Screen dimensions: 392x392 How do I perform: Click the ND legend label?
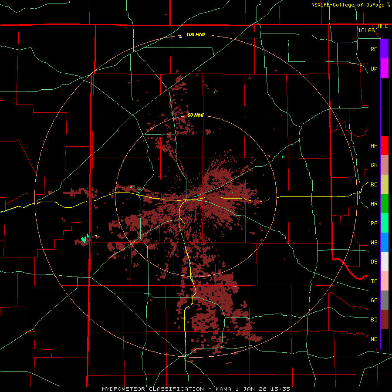(374, 339)
